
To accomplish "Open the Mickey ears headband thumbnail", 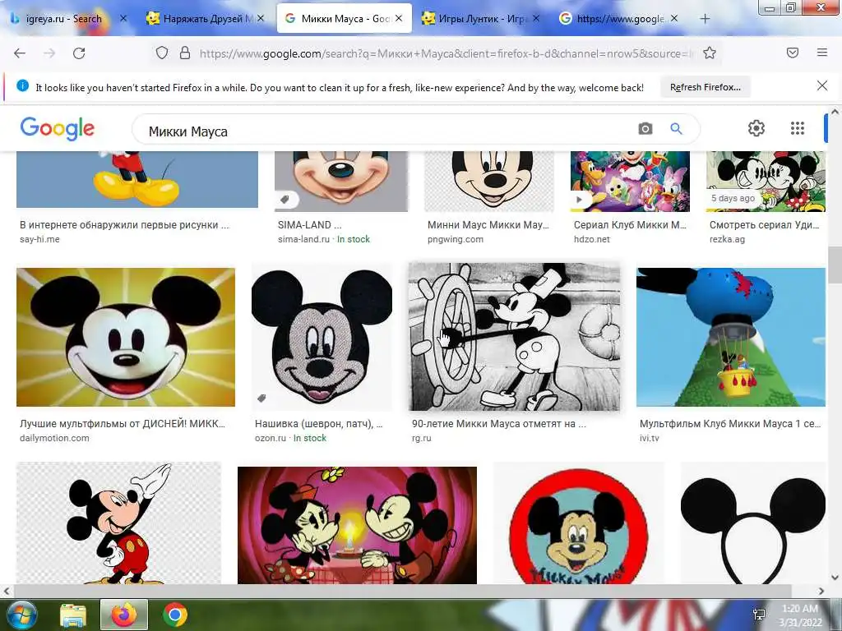I will coord(753,523).
